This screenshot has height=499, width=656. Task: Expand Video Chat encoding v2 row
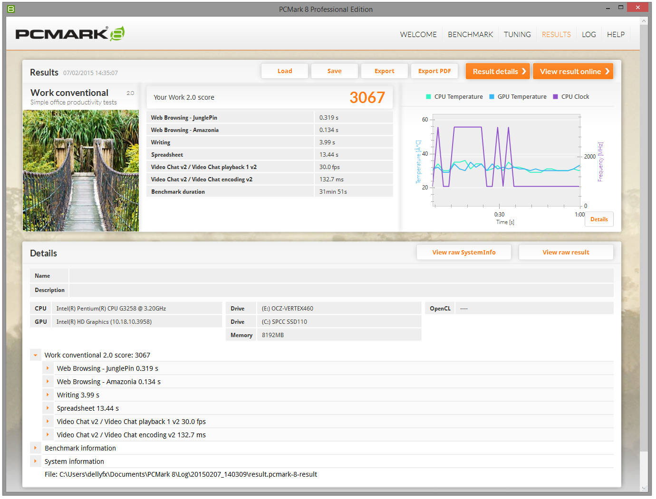pyautogui.click(x=48, y=435)
